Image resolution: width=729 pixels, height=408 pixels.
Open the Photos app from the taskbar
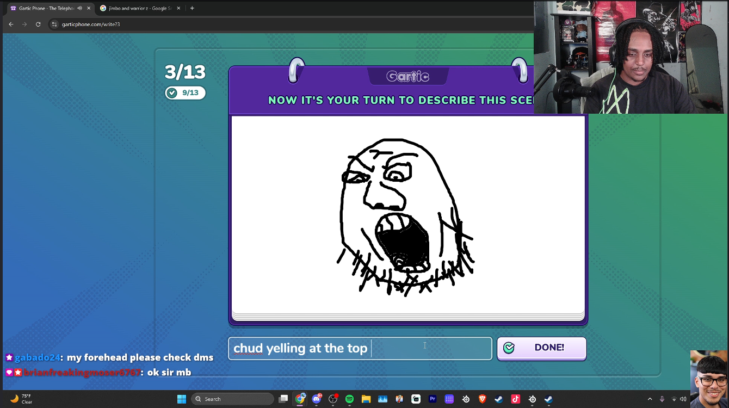[382, 399]
